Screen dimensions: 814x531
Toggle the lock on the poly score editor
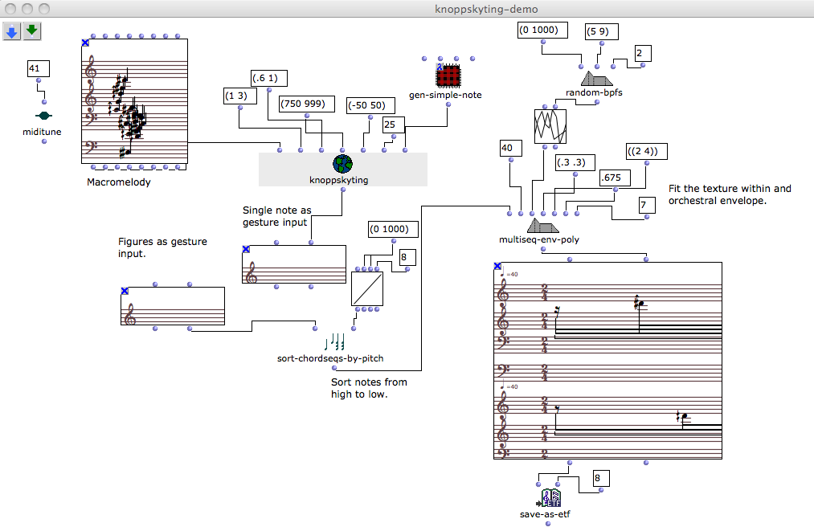click(x=498, y=267)
